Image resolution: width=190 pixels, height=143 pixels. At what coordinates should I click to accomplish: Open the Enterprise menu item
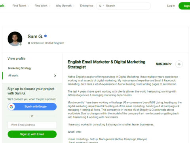pyautogui.click(x=87, y=6)
